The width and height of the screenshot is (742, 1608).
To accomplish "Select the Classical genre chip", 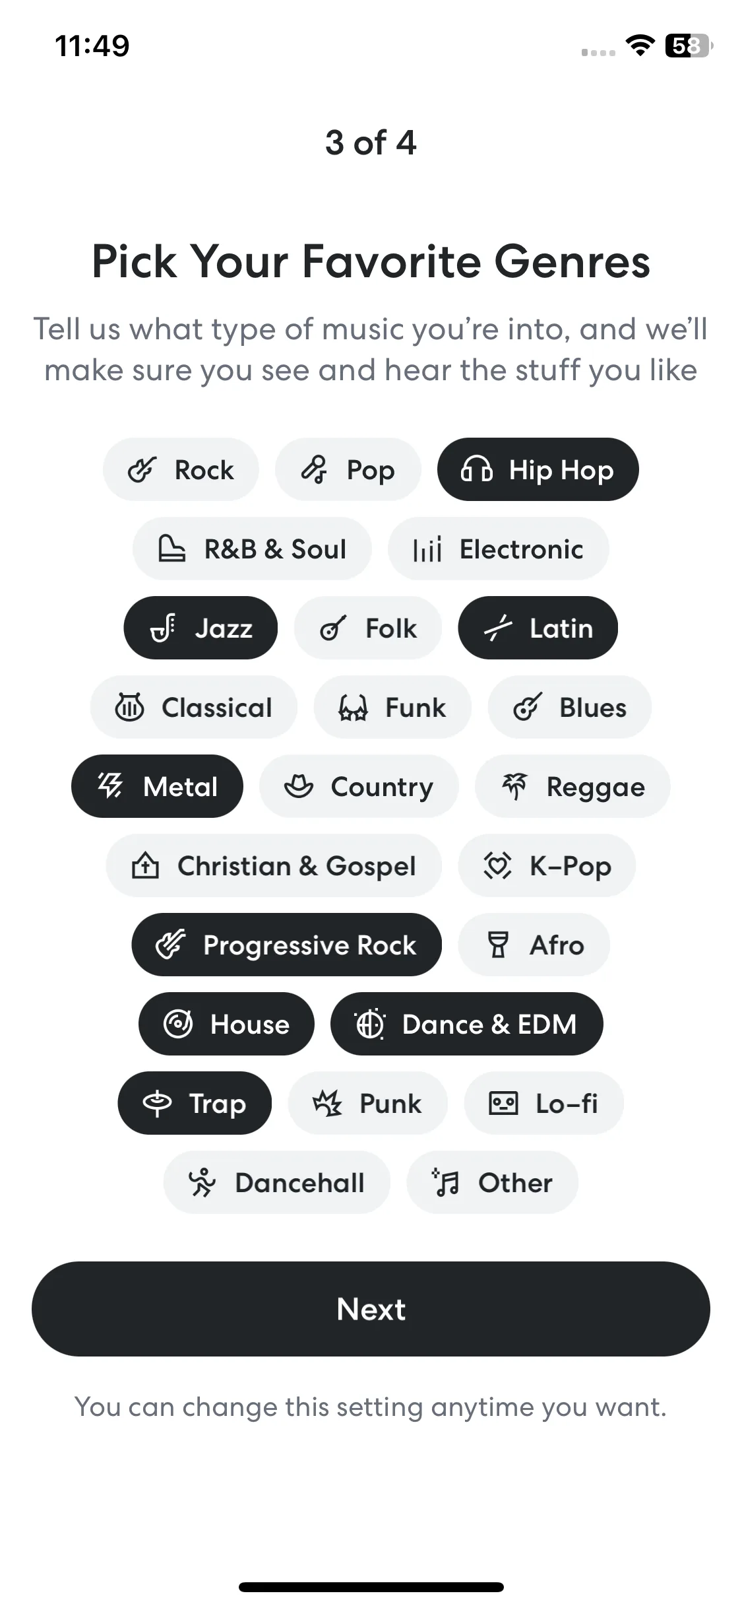I will pyautogui.click(x=194, y=707).
